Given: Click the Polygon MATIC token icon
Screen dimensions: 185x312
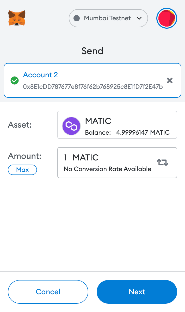Looking at the screenshot, I should point(71,126).
